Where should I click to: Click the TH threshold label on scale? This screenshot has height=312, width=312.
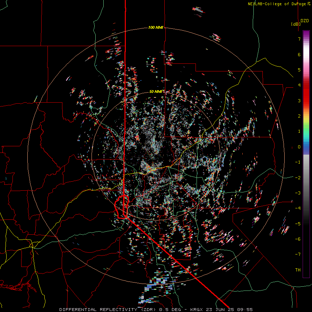coord(298,270)
